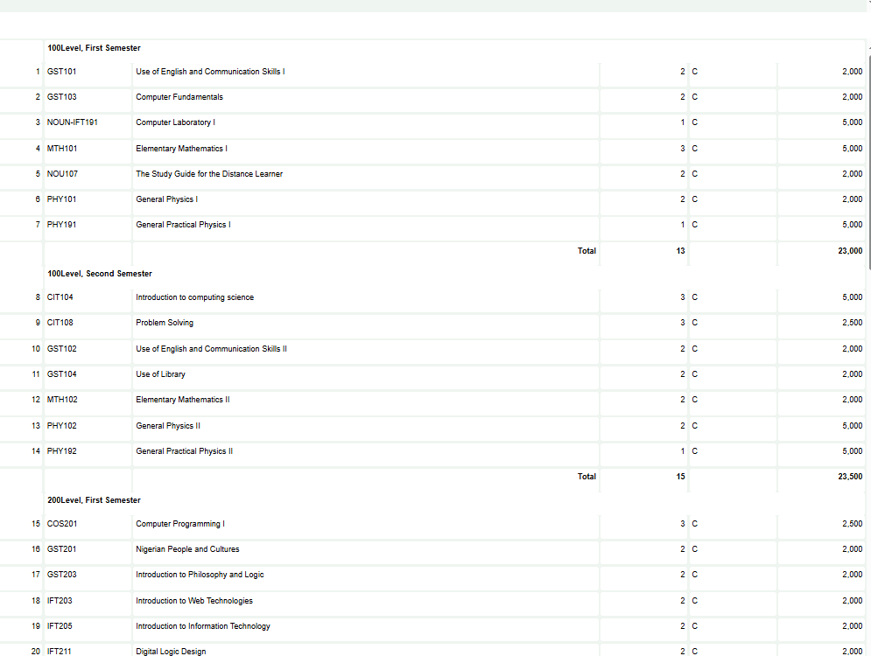The width and height of the screenshot is (871, 656).
Task: Click the total units value 15
Action: coord(680,476)
